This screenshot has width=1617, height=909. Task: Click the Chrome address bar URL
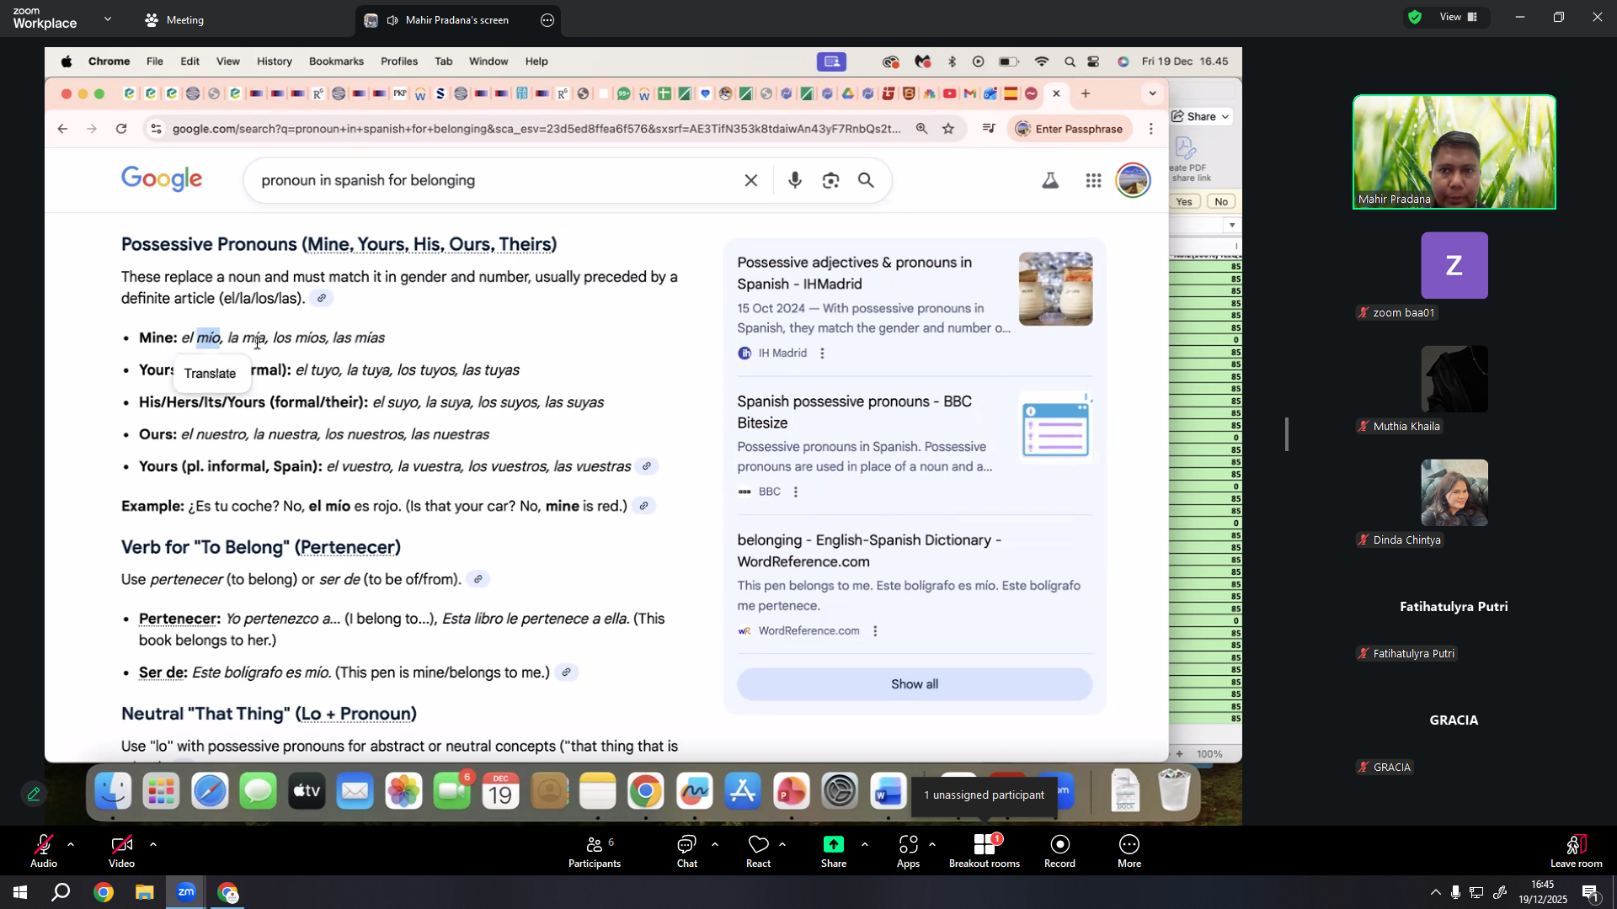pos(536,129)
